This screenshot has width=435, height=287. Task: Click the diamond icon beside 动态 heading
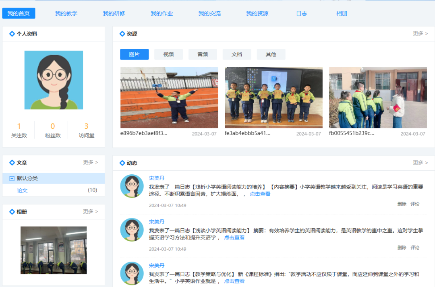pos(122,163)
